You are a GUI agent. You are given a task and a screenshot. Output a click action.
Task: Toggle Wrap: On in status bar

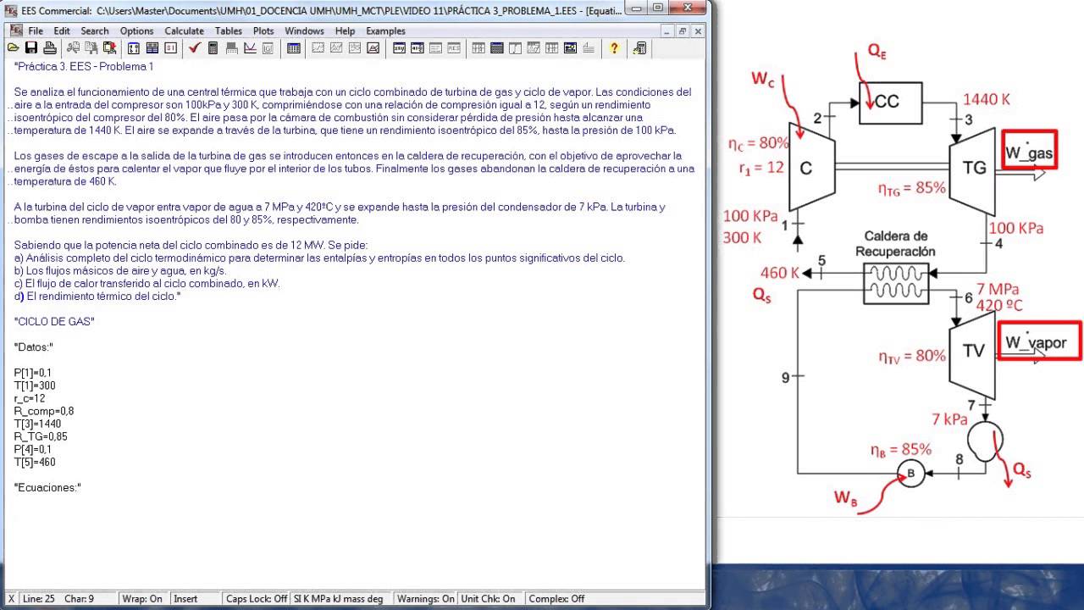coord(144,598)
